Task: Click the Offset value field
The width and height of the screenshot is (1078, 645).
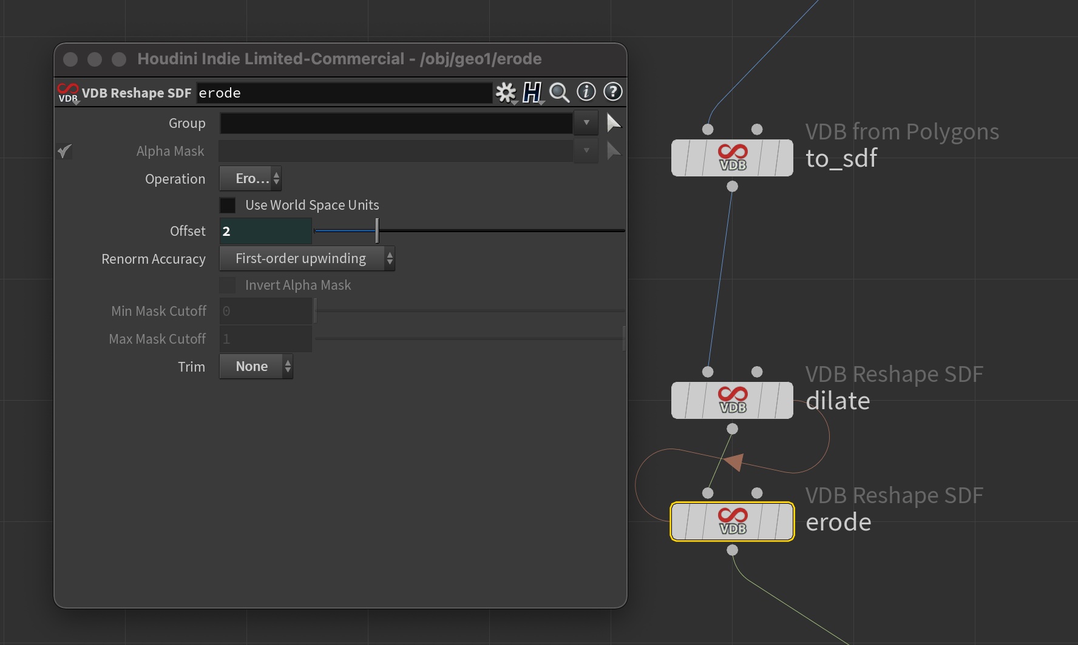Action: click(x=266, y=231)
